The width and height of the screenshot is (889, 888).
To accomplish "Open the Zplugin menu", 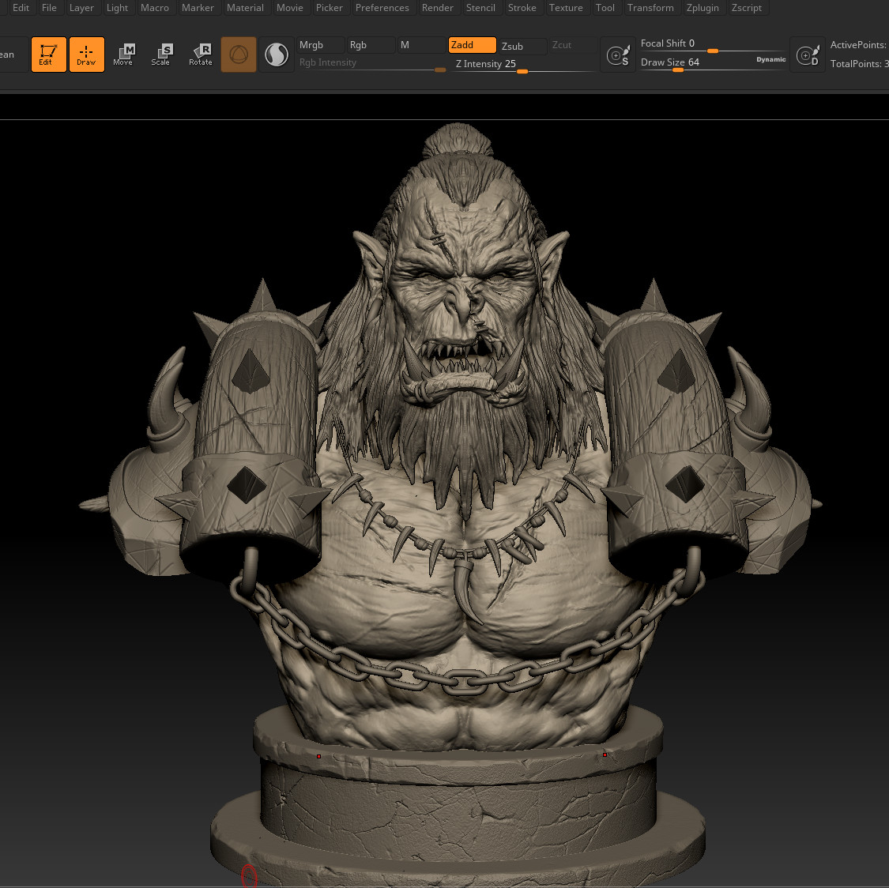I will click(703, 7).
